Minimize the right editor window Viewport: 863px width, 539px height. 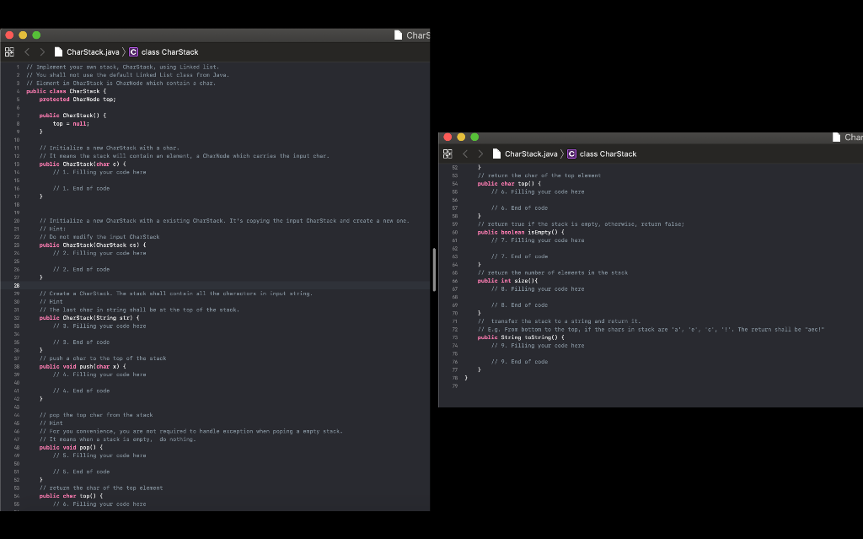pos(461,137)
